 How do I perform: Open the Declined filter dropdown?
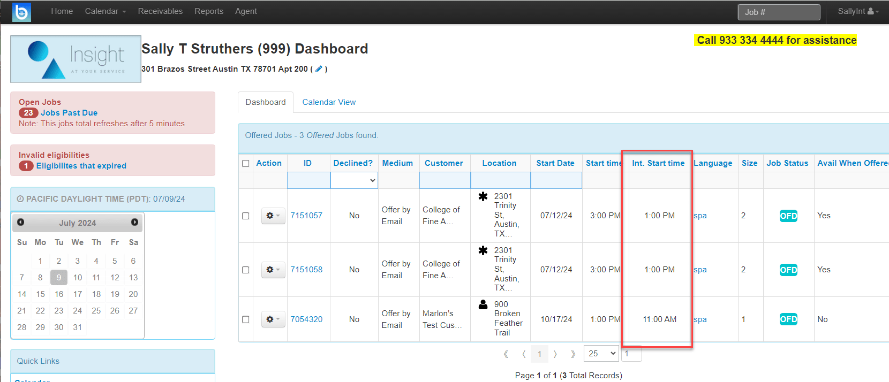click(x=354, y=180)
